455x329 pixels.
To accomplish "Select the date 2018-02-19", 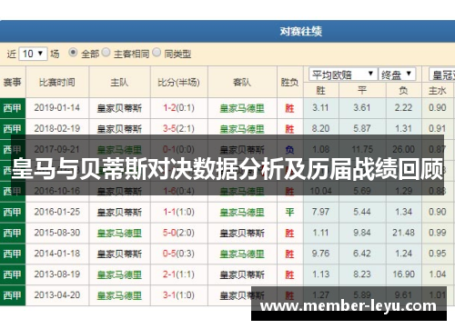I will click(57, 129).
